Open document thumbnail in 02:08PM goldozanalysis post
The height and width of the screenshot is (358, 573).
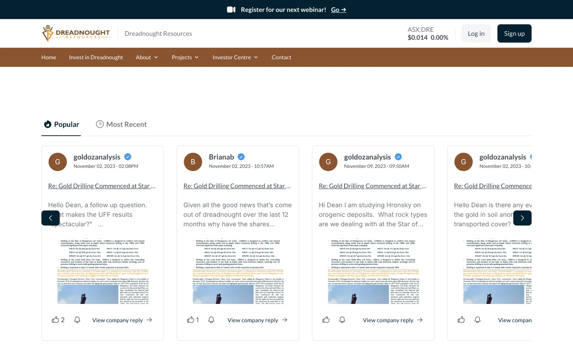[103, 272]
